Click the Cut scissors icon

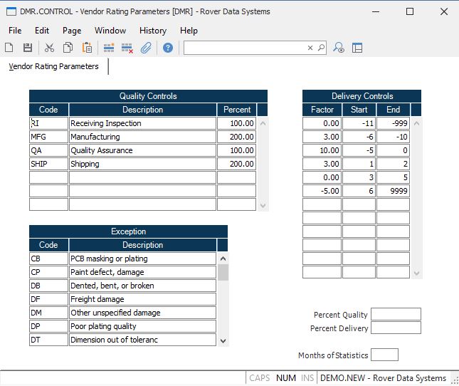click(49, 48)
